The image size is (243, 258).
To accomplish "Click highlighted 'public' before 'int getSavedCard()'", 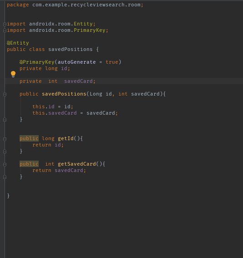I will [29, 164].
